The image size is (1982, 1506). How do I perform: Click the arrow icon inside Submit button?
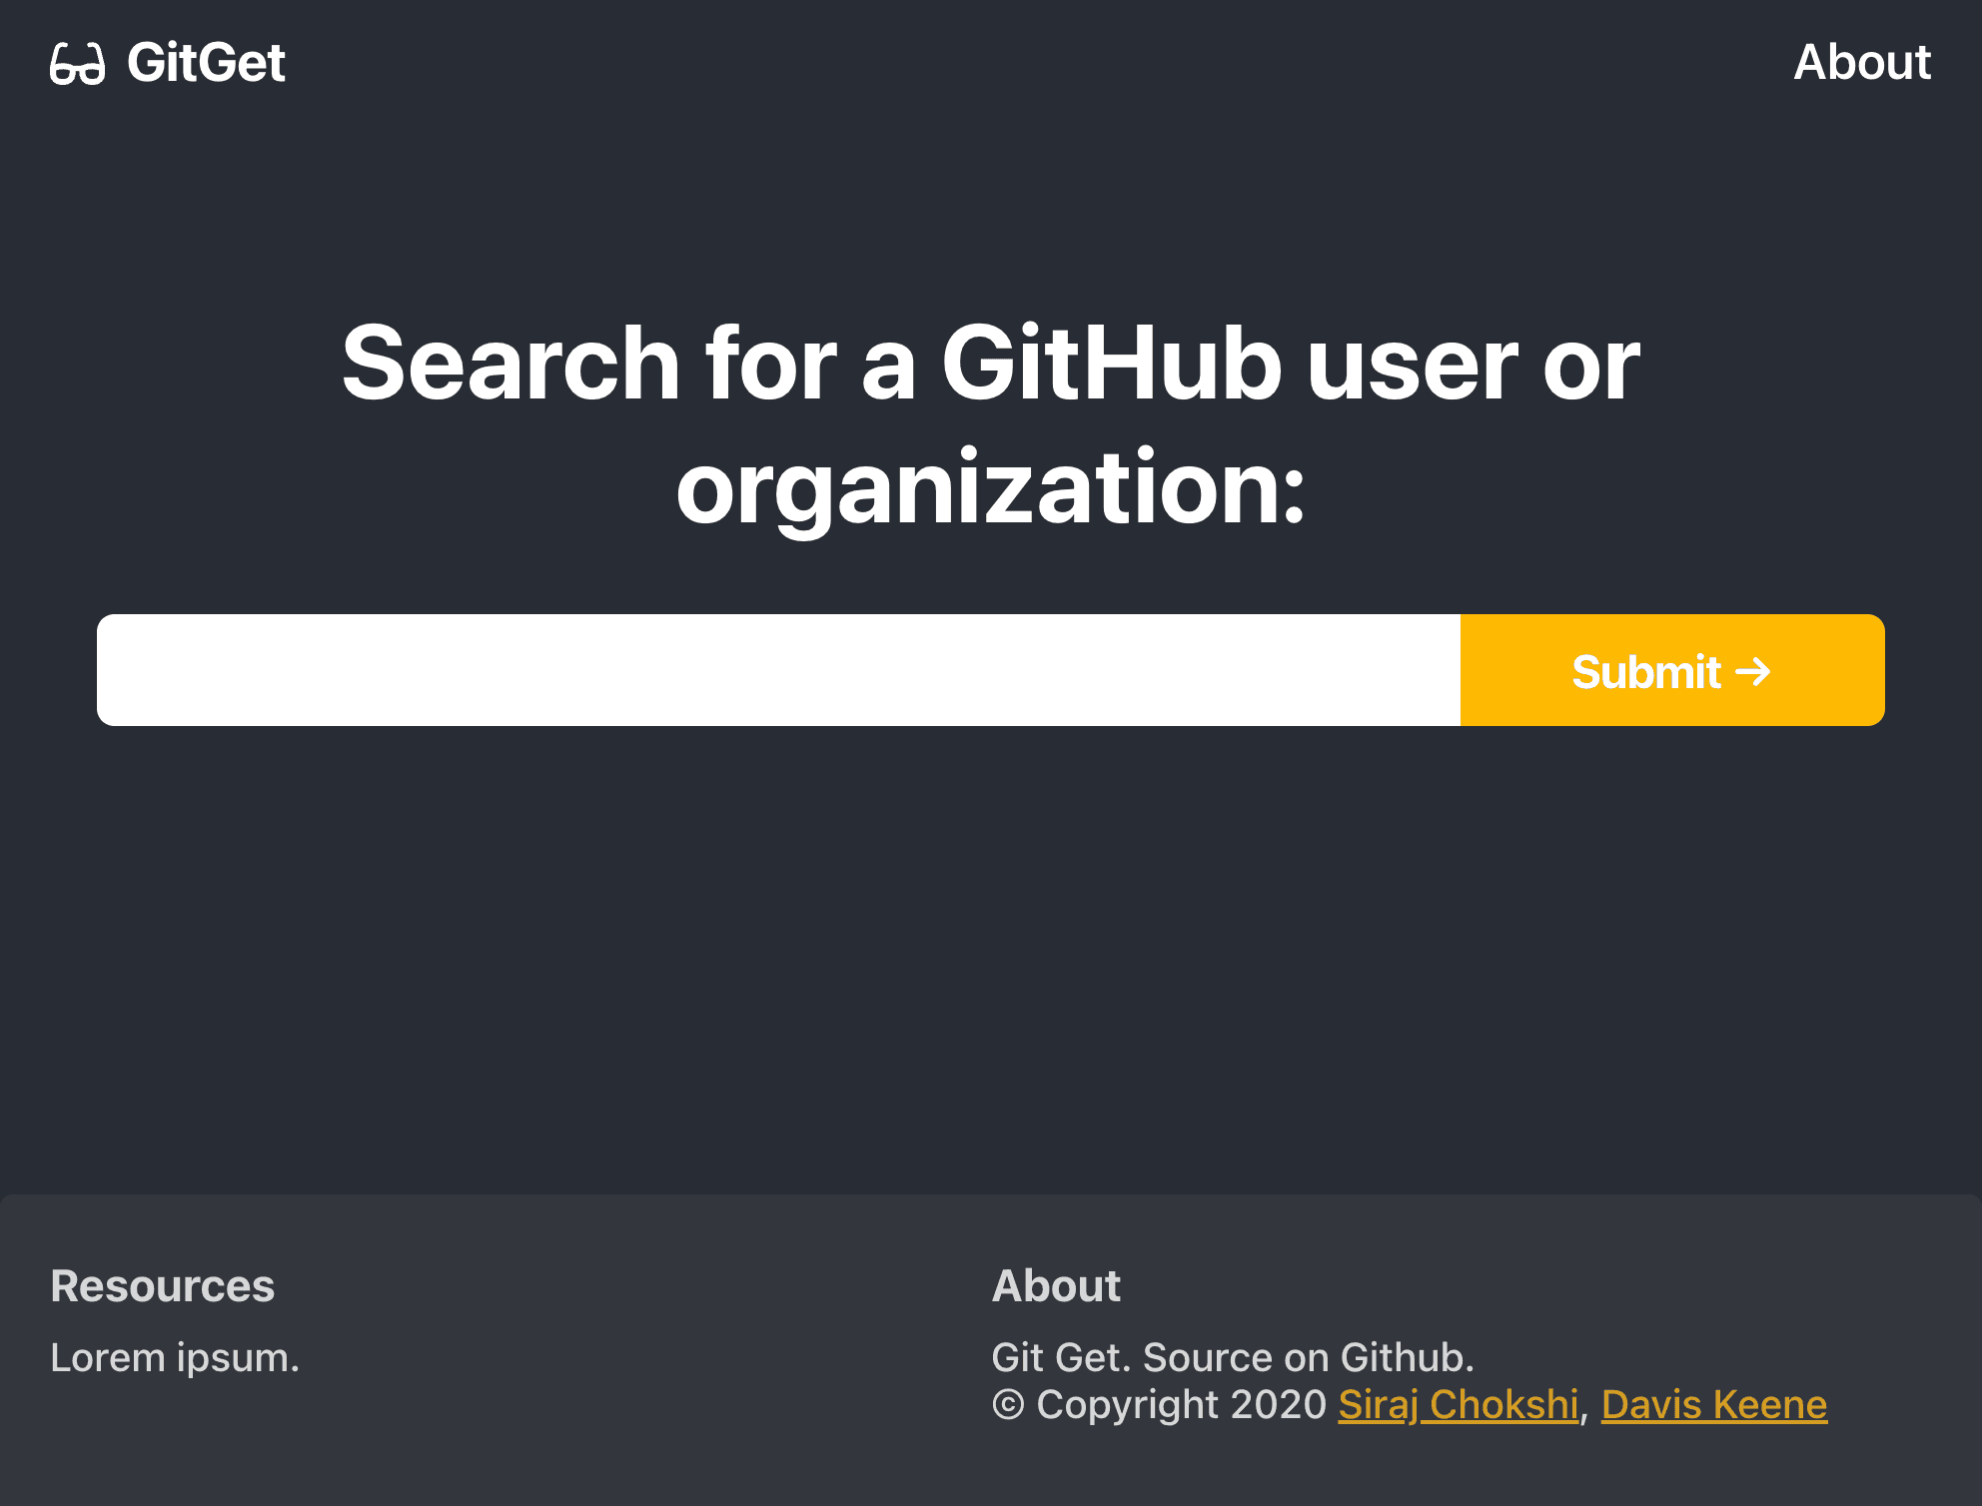pyautogui.click(x=1753, y=671)
